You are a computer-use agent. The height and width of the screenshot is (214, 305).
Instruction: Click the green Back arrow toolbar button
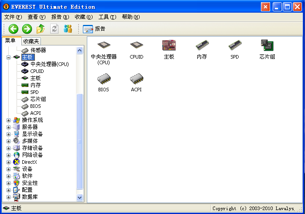coord(14,29)
